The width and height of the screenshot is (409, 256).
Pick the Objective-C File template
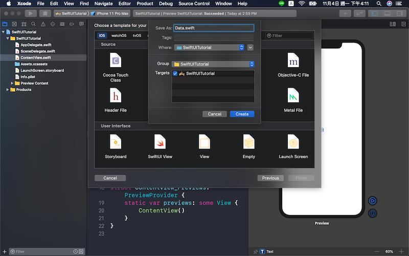(x=293, y=65)
